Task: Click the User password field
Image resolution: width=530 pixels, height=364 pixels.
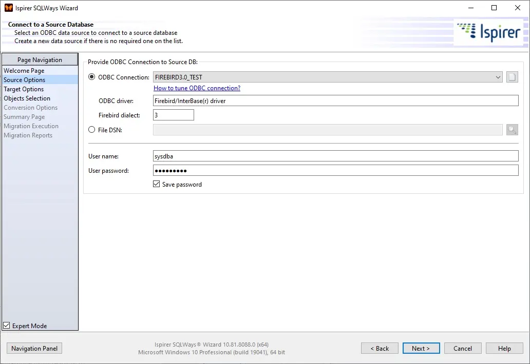Action: pyautogui.click(x=336, y=170)
